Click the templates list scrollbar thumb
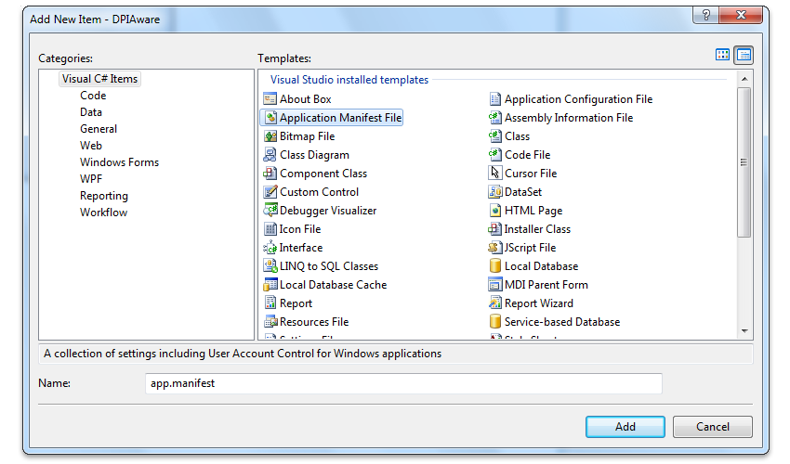790x464 pixels. point(744,162)
